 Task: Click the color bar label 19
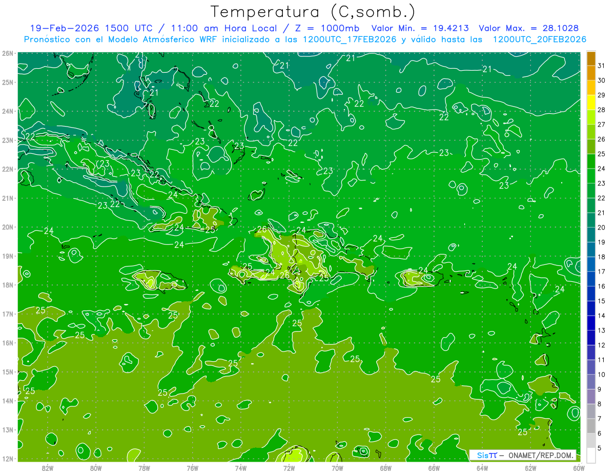point(602,242)
